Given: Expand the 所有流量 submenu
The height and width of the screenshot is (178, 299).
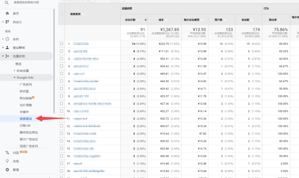Looking at the screenshot, I should coord(14,71).
